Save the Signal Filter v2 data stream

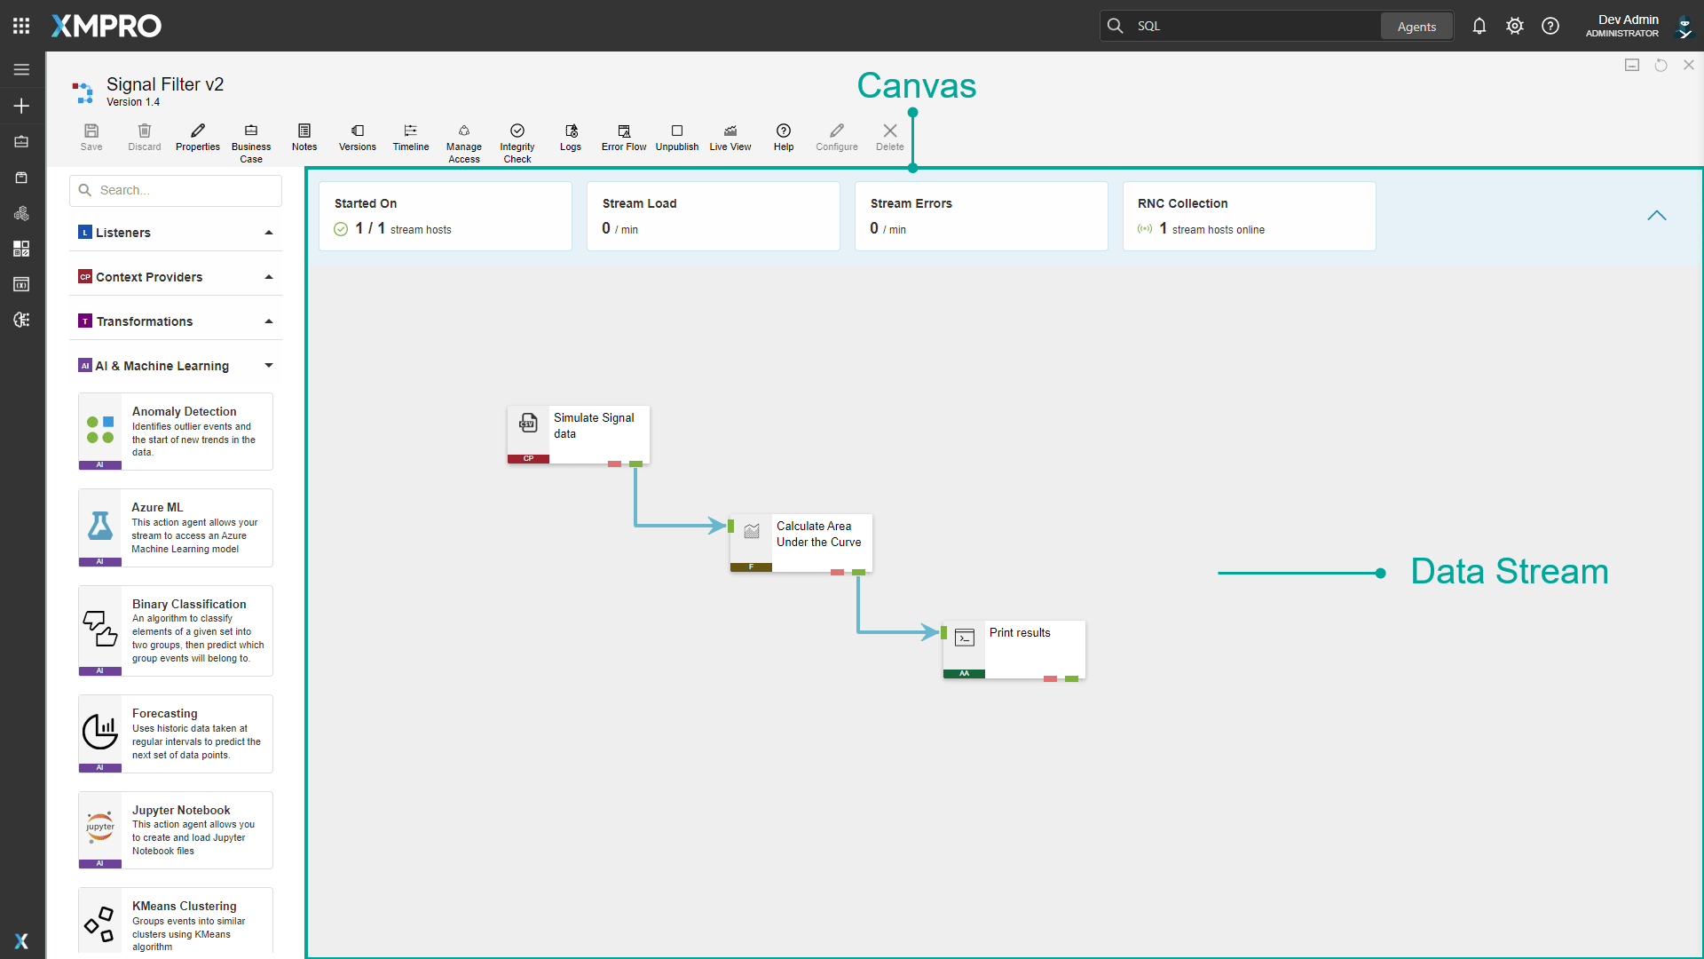[x=91, y=138]
